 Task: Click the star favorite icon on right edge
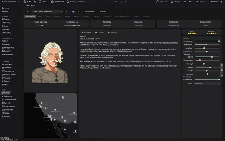pyautogui.click(x=222, y=75)
